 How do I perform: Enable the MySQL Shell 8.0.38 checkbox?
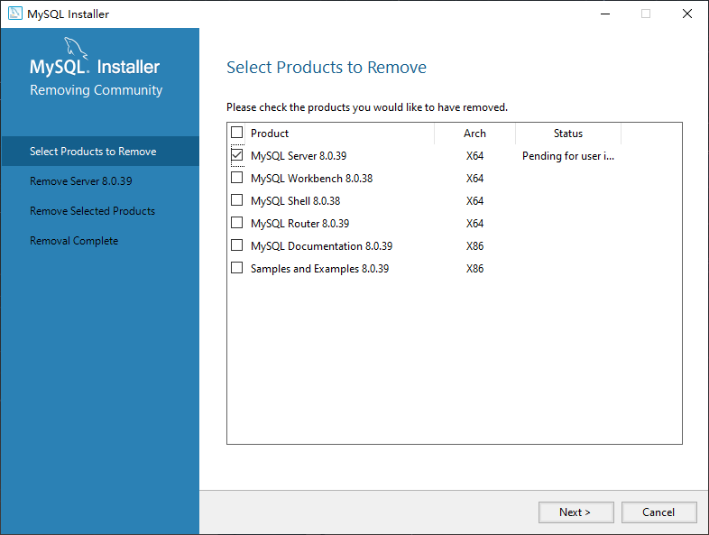[x=237, y=200]
